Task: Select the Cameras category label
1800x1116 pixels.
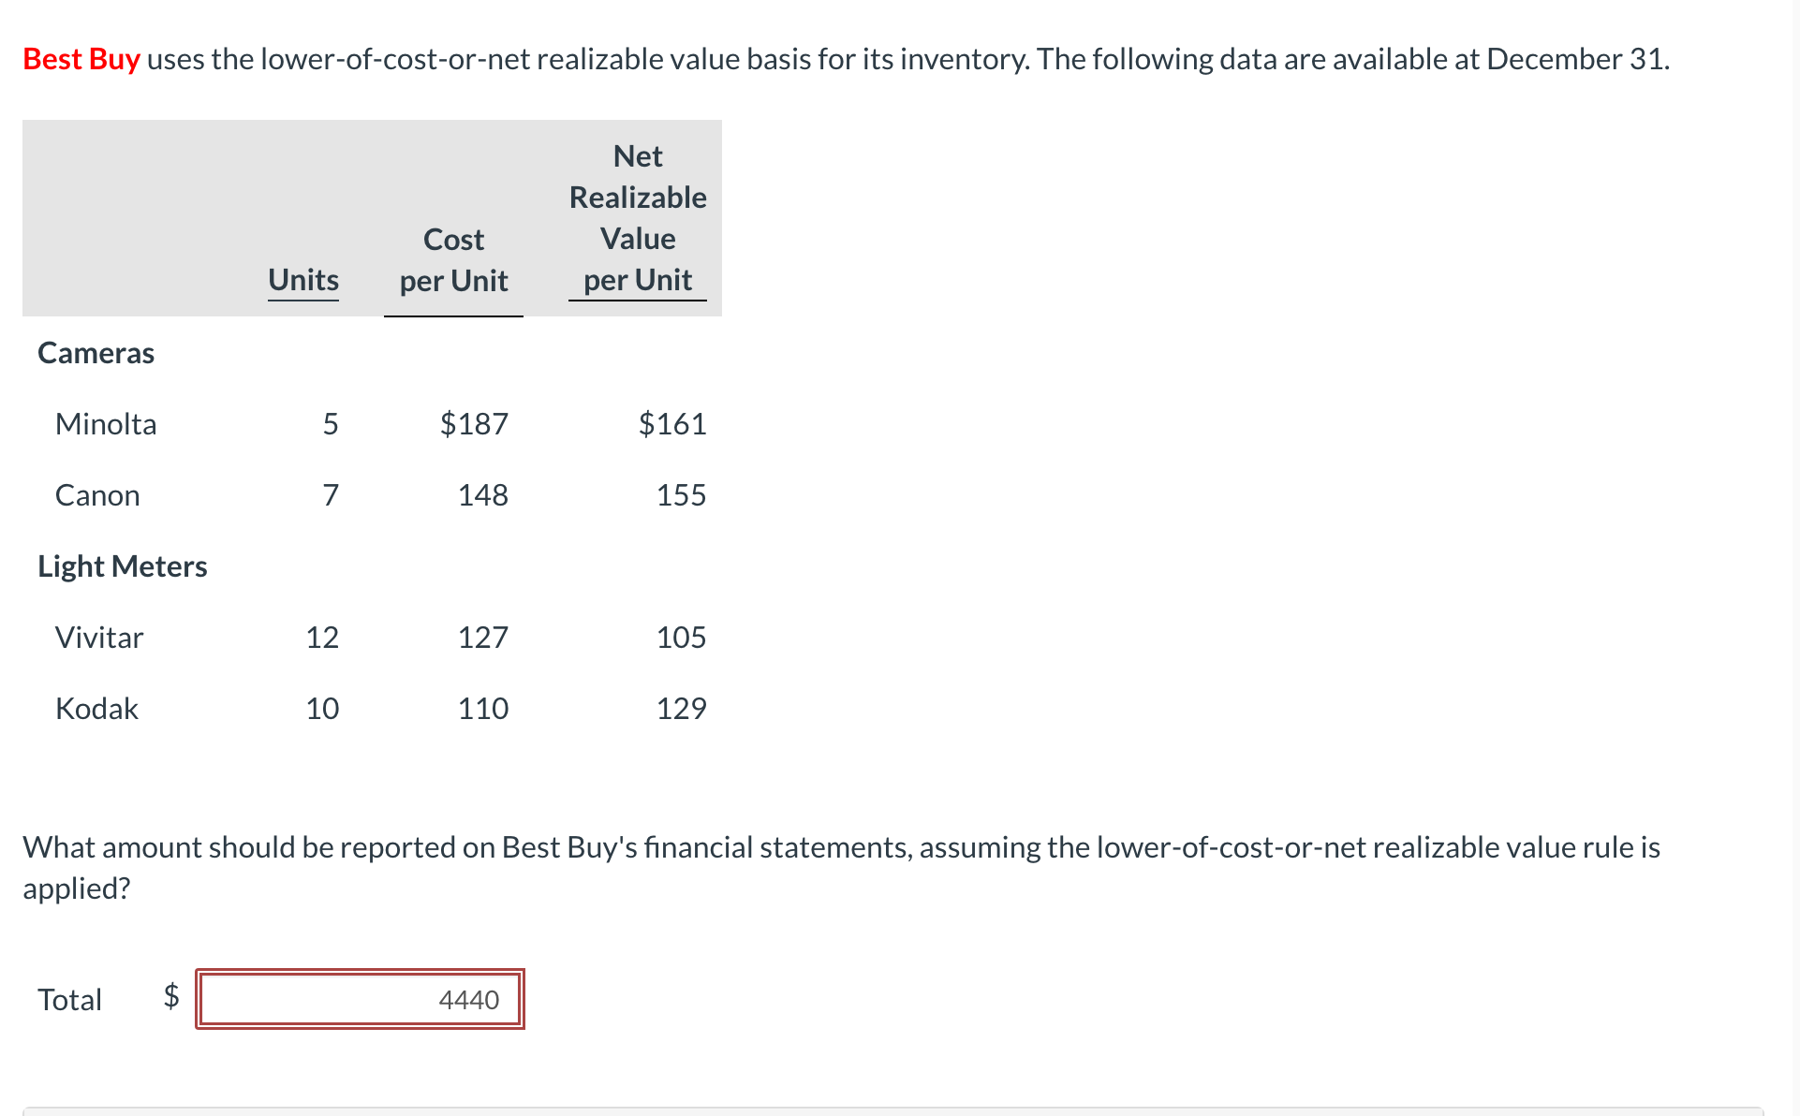Action: (x=96, y=353)
